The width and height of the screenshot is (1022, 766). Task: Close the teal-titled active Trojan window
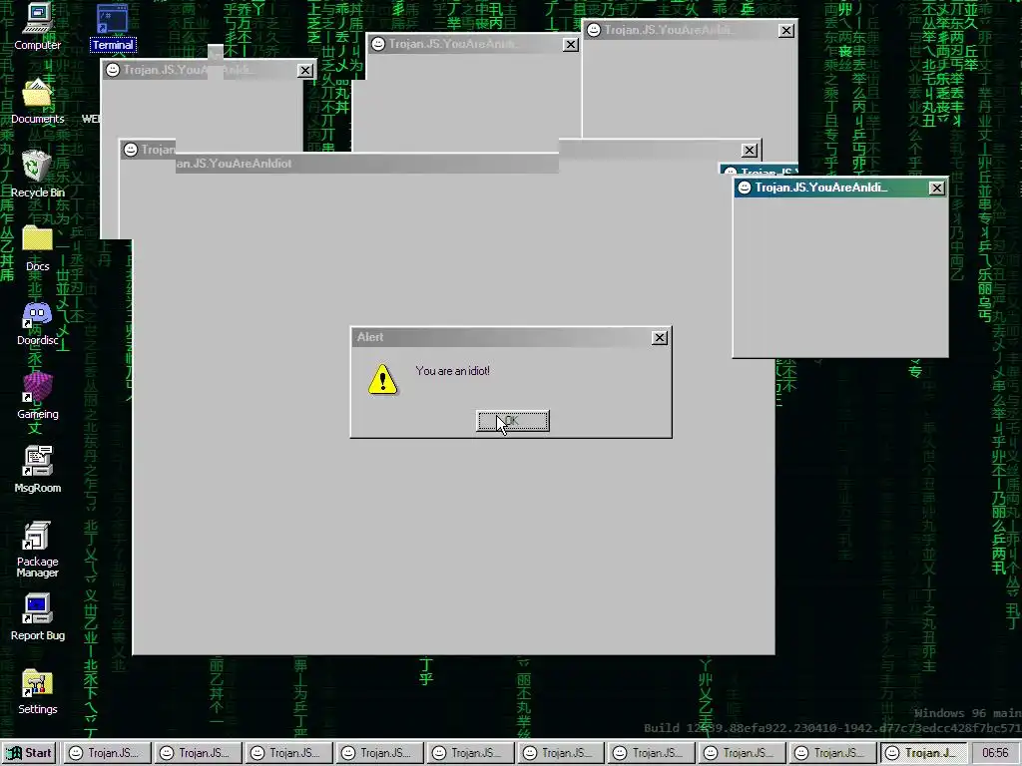click(936, 188)
